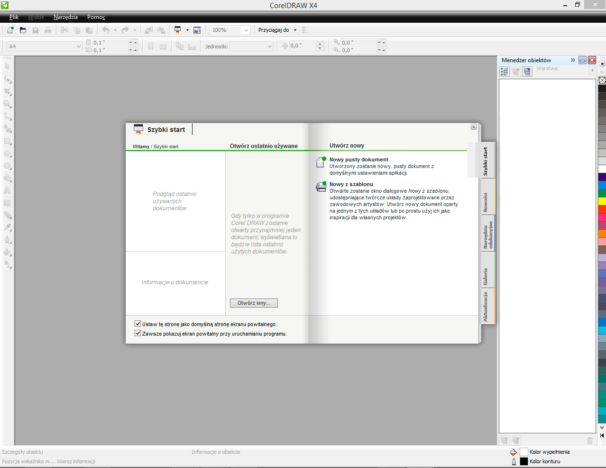606x468 pixels.
Task: Open the Undo history dropdown arrow
Action: (115, 30)
